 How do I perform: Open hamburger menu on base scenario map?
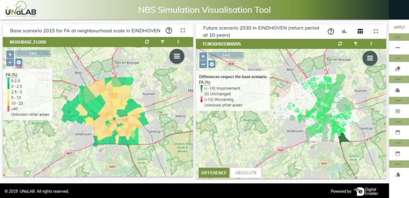(177, 56)
